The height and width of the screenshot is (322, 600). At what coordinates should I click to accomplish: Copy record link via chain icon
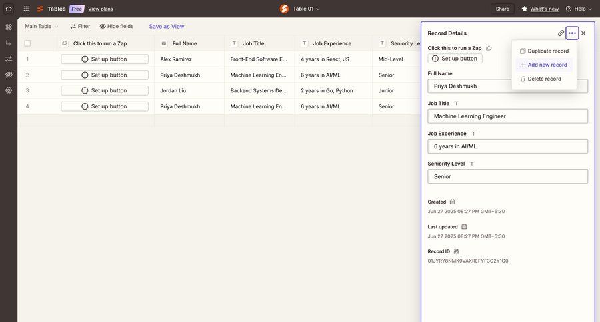561,33
